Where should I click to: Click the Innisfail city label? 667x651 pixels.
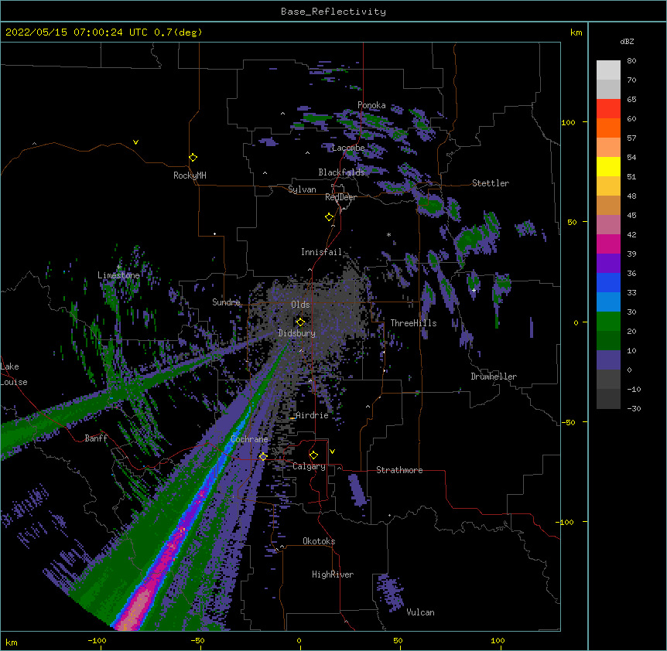pos(321,252)
